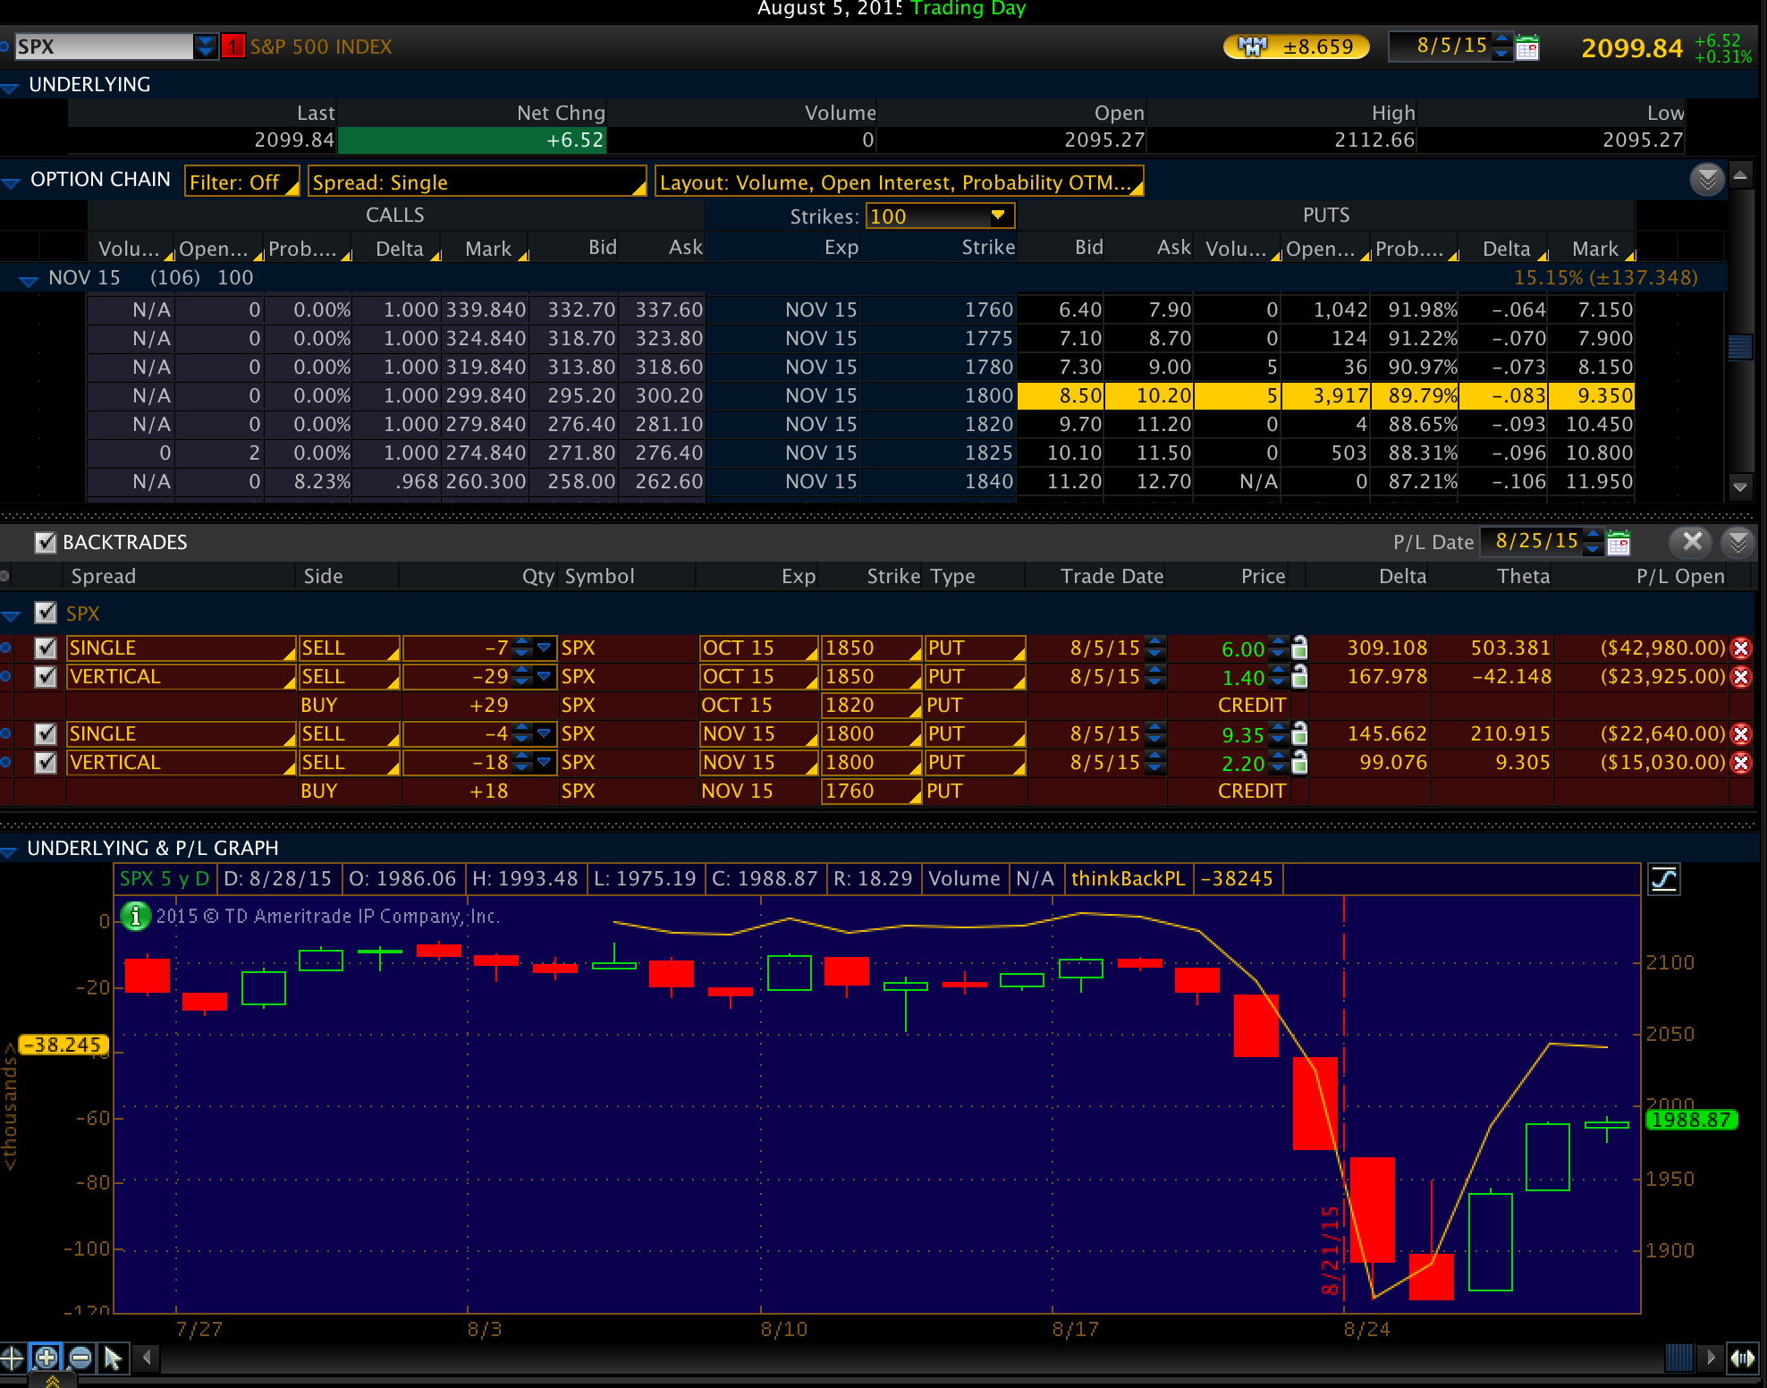Open chart style settings icon

coord(1664,879)
